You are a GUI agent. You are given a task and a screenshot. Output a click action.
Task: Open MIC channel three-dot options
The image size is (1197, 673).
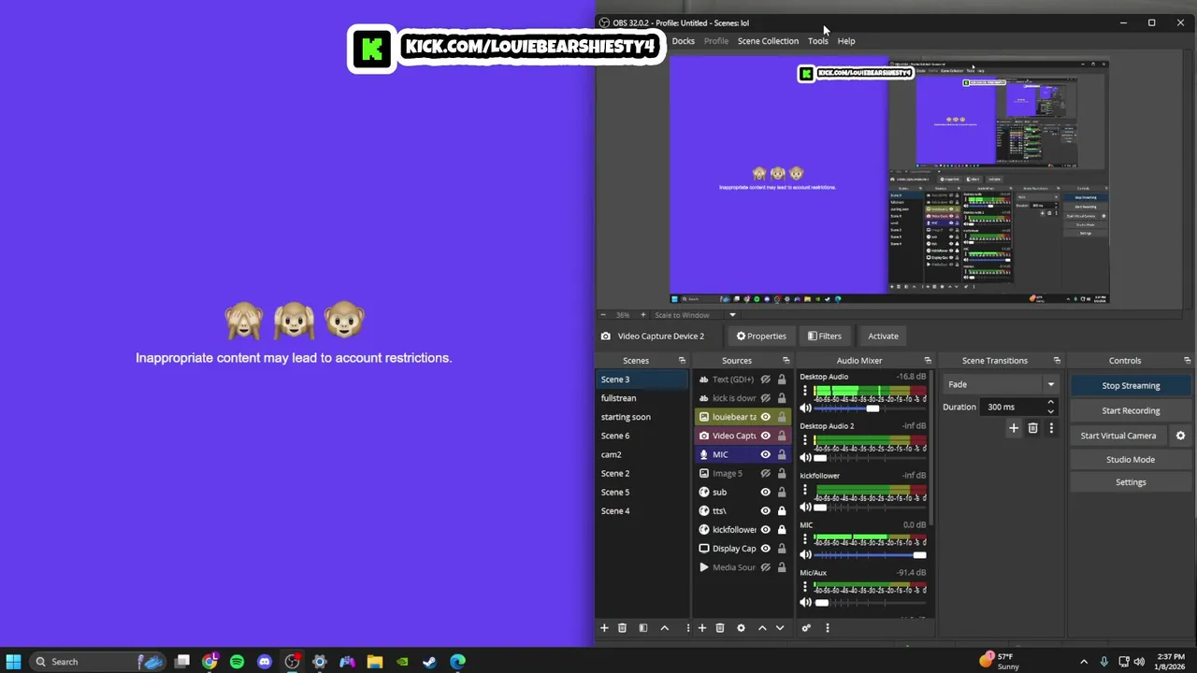(805, 539)
